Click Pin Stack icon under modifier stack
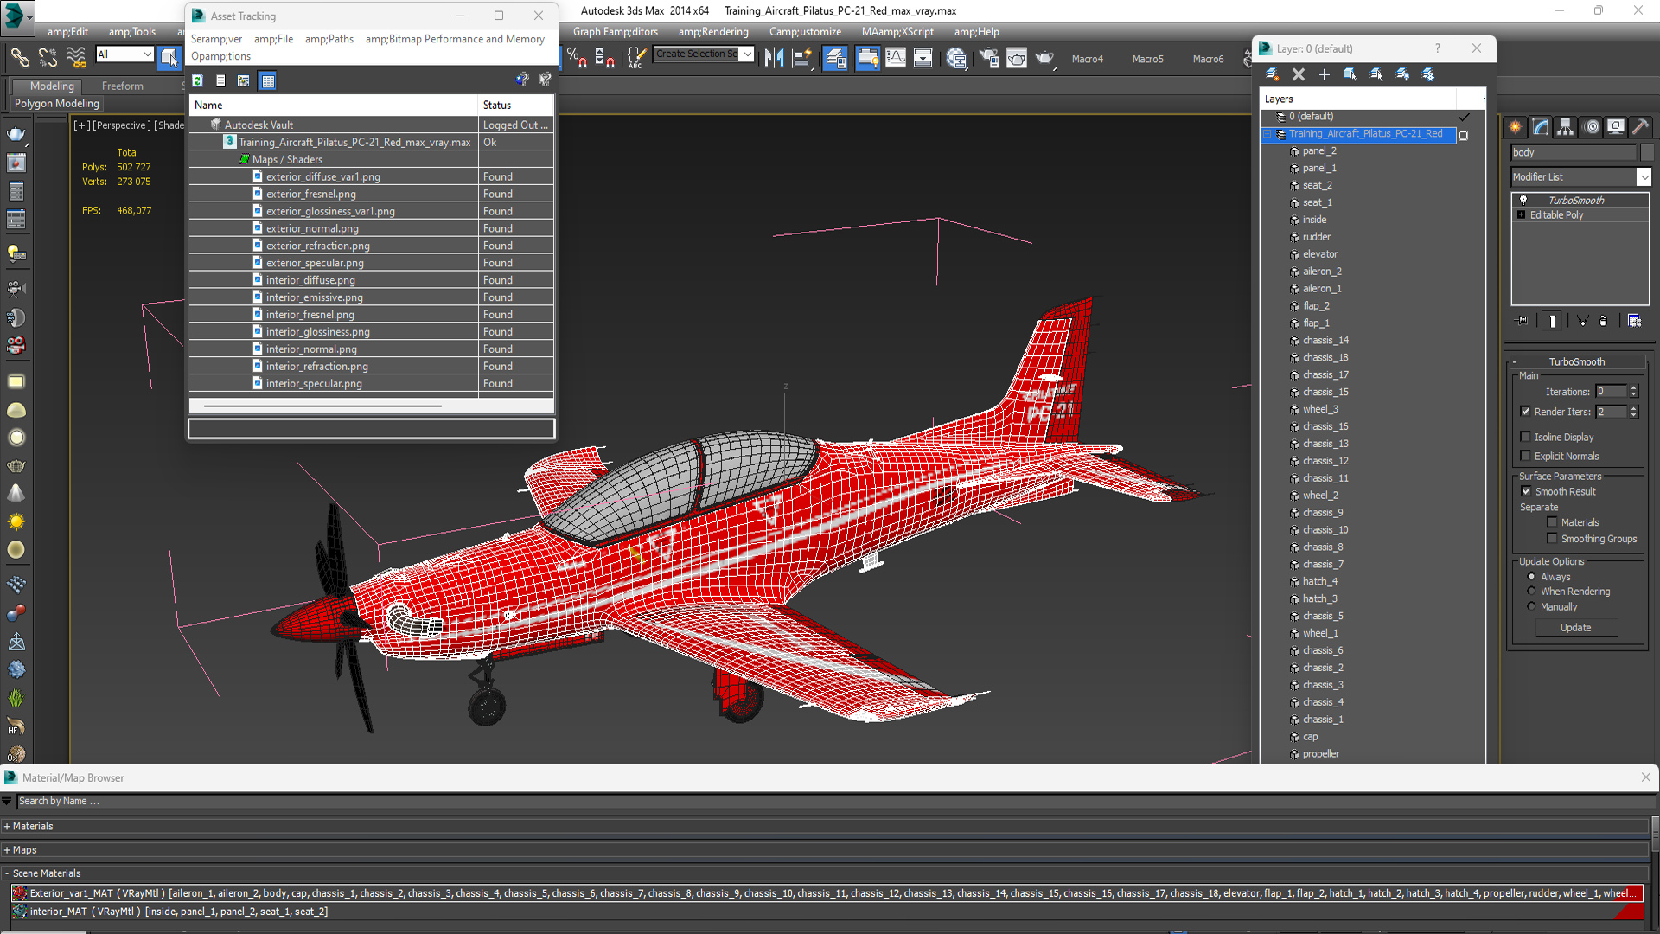The width and height of the screenshot is (1660, 934). 1523,320
